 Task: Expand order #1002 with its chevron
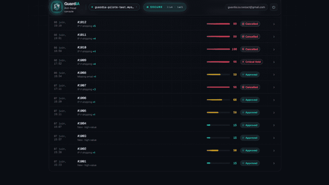coord(274,150)
